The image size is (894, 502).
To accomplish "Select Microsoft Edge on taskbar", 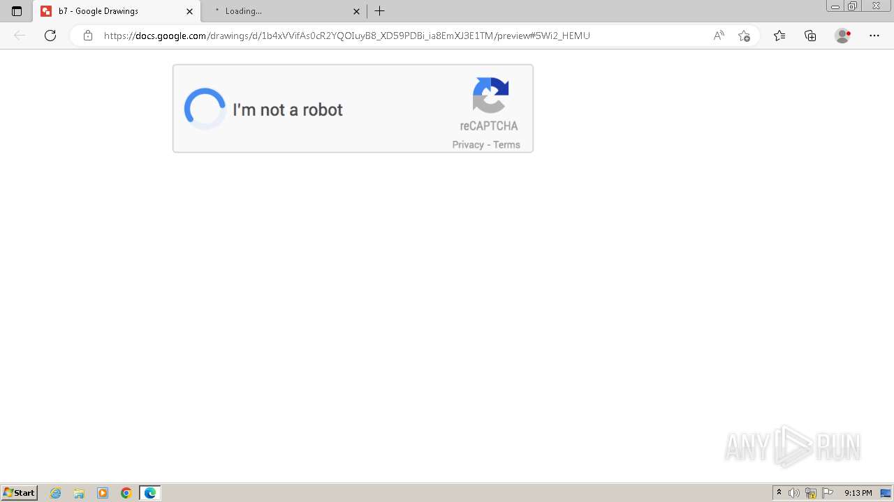I will click(x=150, y=493).
